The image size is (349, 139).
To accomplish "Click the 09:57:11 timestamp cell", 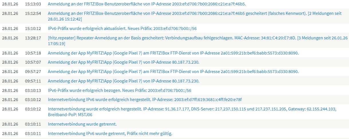I will [x=33, y=81].
